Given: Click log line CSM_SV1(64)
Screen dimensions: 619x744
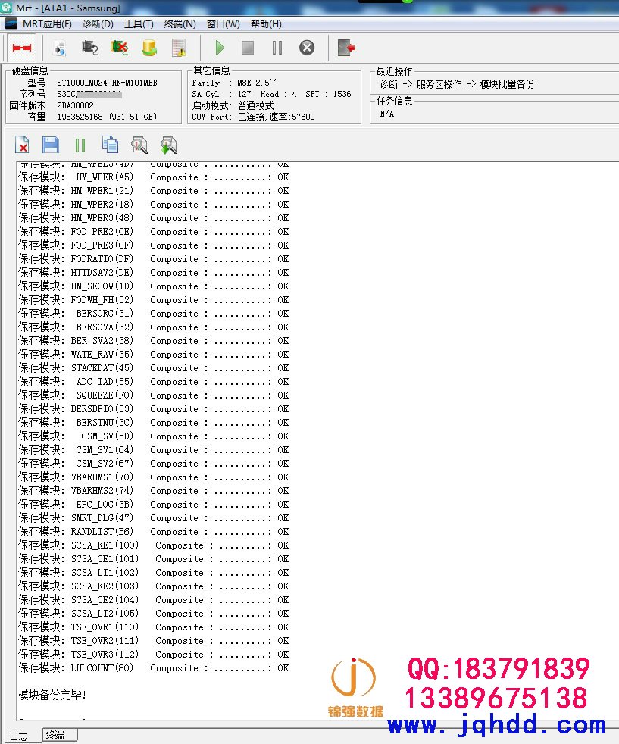Looking at the screenshot, I should tap(153, 450).
